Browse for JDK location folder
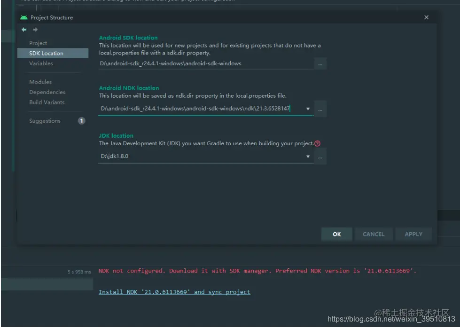This screenshot has width=460, height=328. 320,156
